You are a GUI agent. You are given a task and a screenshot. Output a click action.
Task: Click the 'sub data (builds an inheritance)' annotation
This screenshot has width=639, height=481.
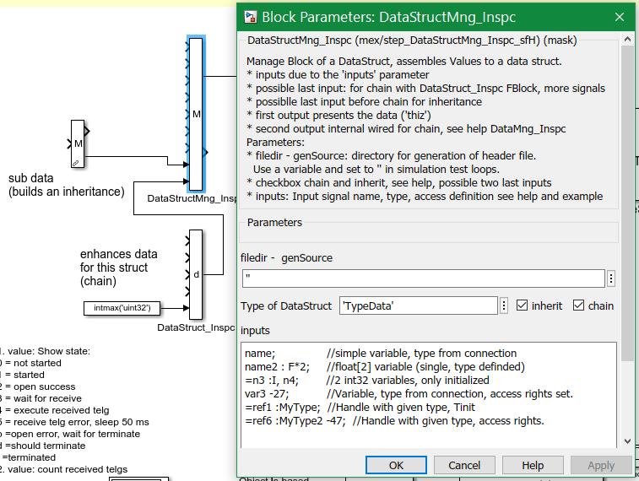67,185
